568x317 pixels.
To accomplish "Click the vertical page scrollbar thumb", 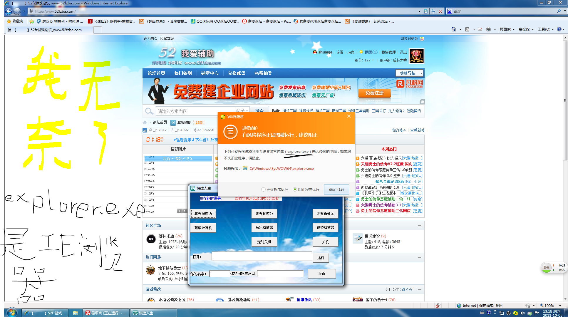I will point(565,100).
